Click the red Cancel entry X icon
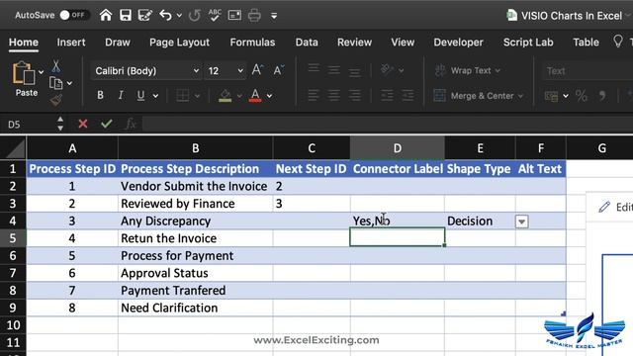 click(x=83, y=124)
